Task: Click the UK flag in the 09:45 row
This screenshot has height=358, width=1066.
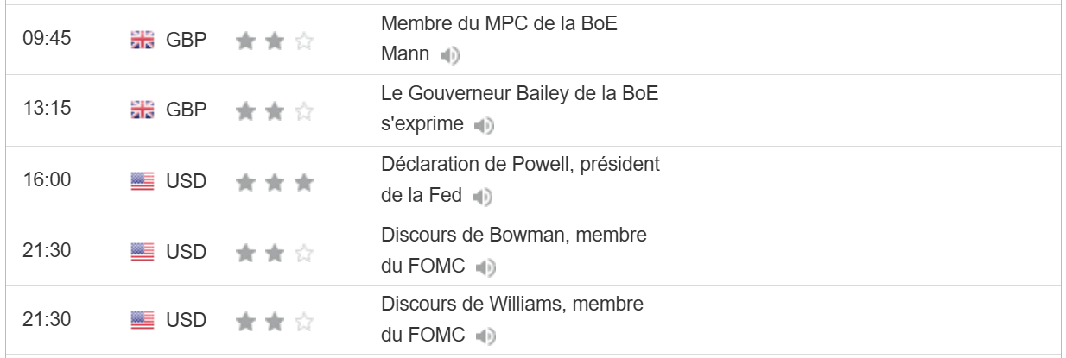Action: tap(142, 41)
